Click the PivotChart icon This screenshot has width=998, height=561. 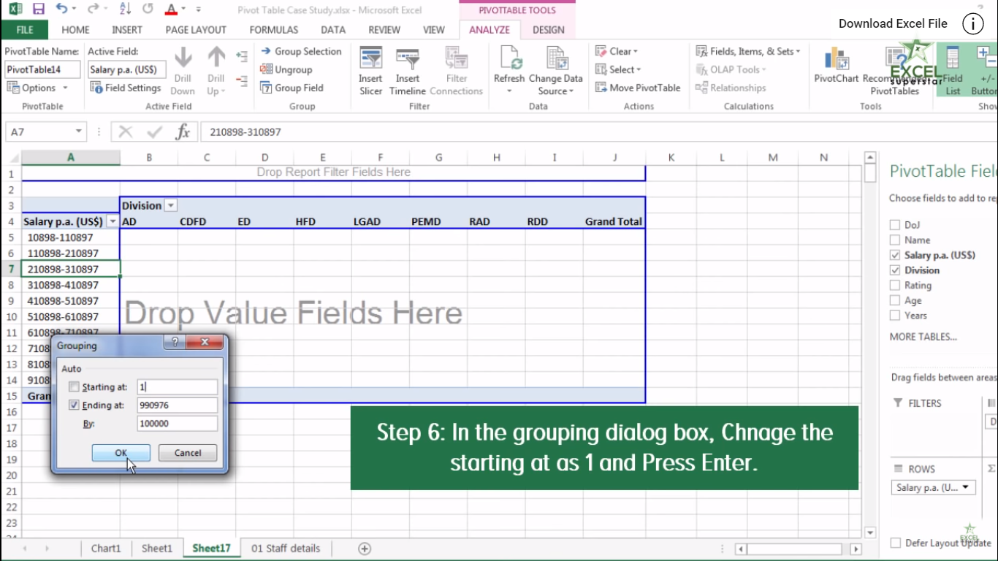(837, 59)
